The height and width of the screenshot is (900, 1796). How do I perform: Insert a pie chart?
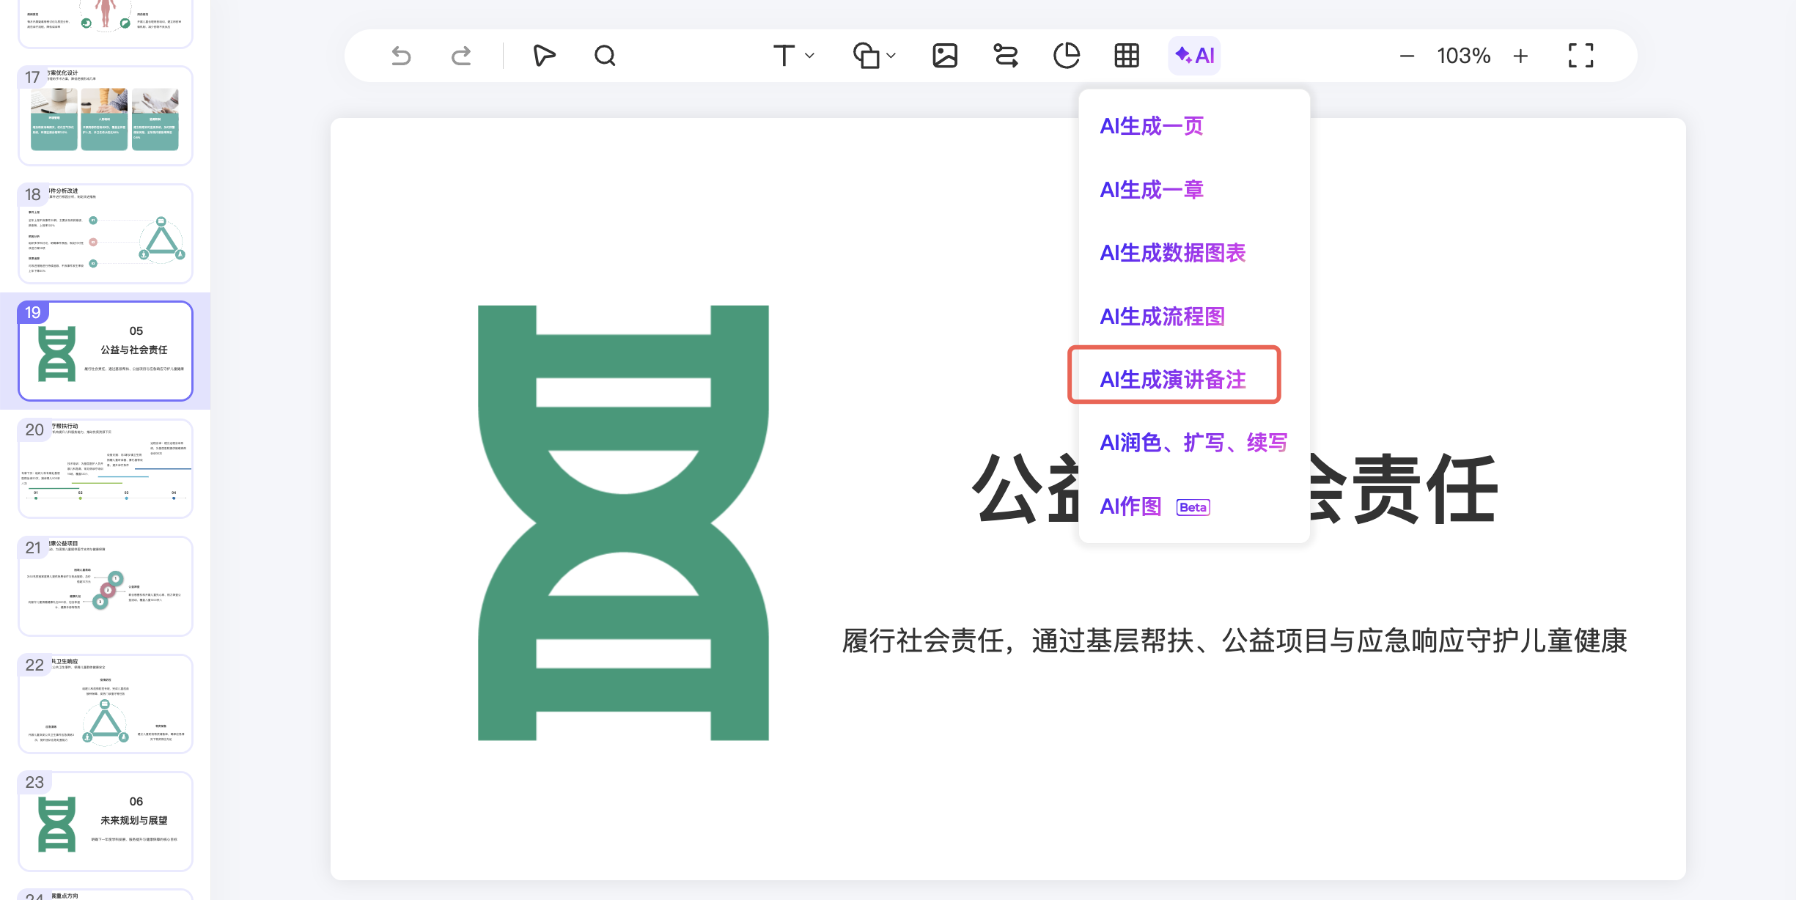(x=1067, y=56)
